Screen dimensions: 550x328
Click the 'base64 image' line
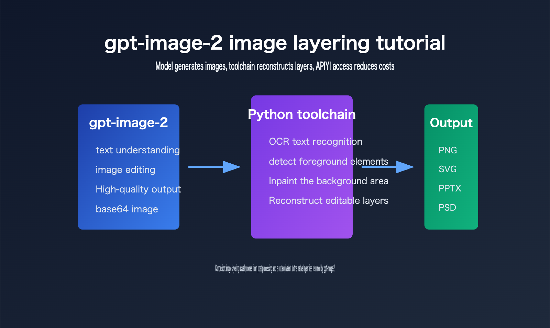127,209
